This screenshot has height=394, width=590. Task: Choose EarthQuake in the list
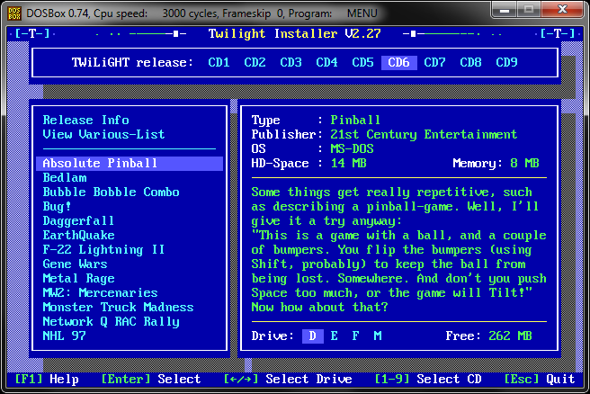[78, 235]
